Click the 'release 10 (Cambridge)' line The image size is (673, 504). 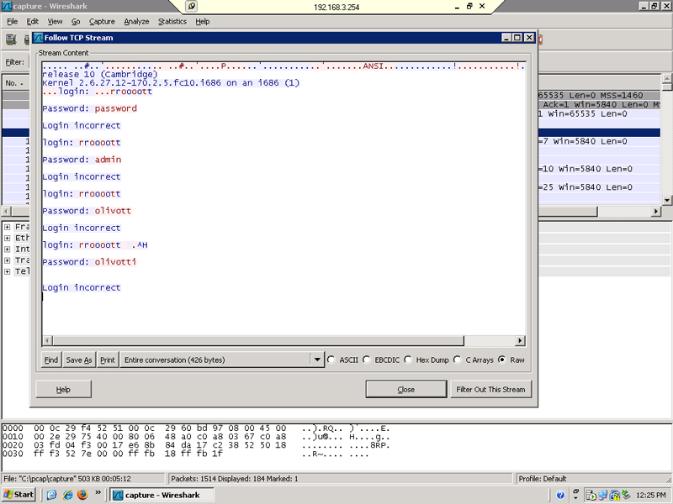[99, 74]
